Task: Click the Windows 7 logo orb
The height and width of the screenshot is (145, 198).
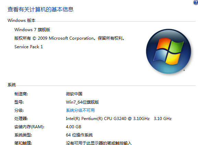Action: (x=168, y=51)
